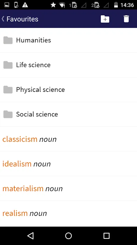Tap the Android home circle button
The width and height of the screenshot is (137, 245).
(68, 236)
